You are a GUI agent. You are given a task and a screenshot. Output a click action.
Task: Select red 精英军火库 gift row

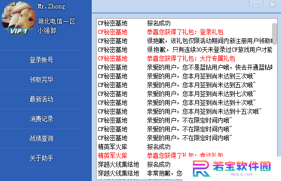pos(184,155)
